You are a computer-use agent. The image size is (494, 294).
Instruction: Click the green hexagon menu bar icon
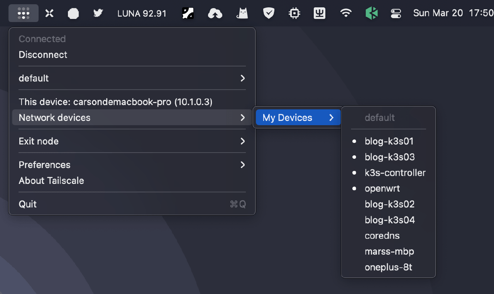click(371, 14)
